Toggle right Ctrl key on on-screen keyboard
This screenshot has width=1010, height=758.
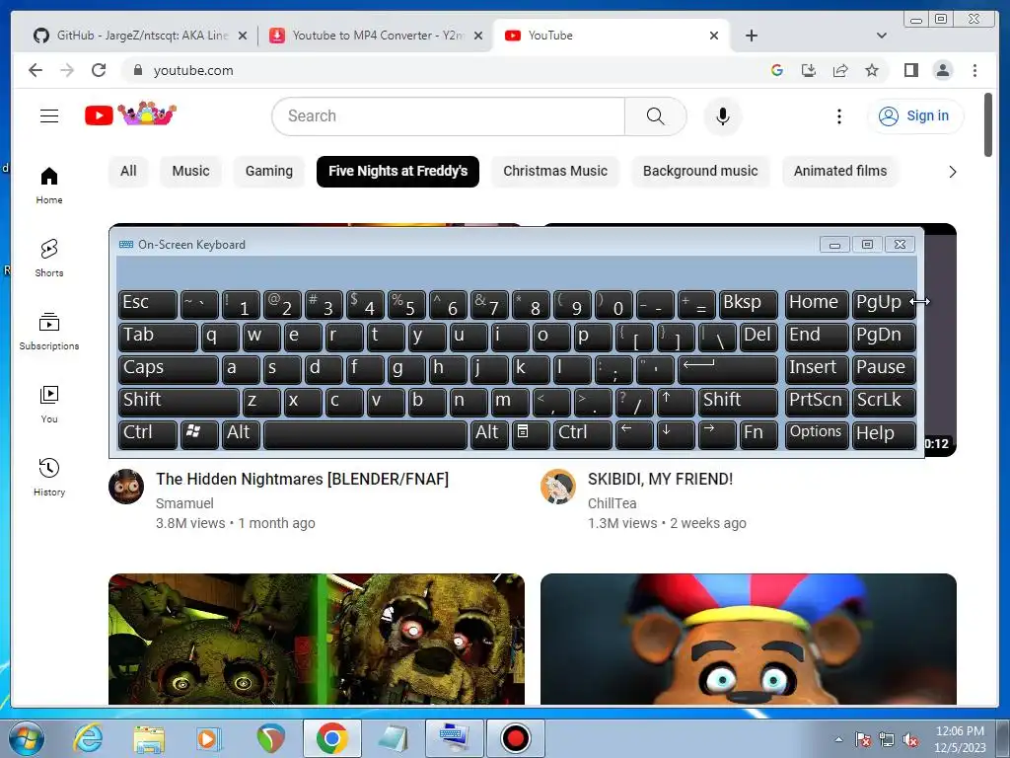pyautogui.click(x=582, y=434)
